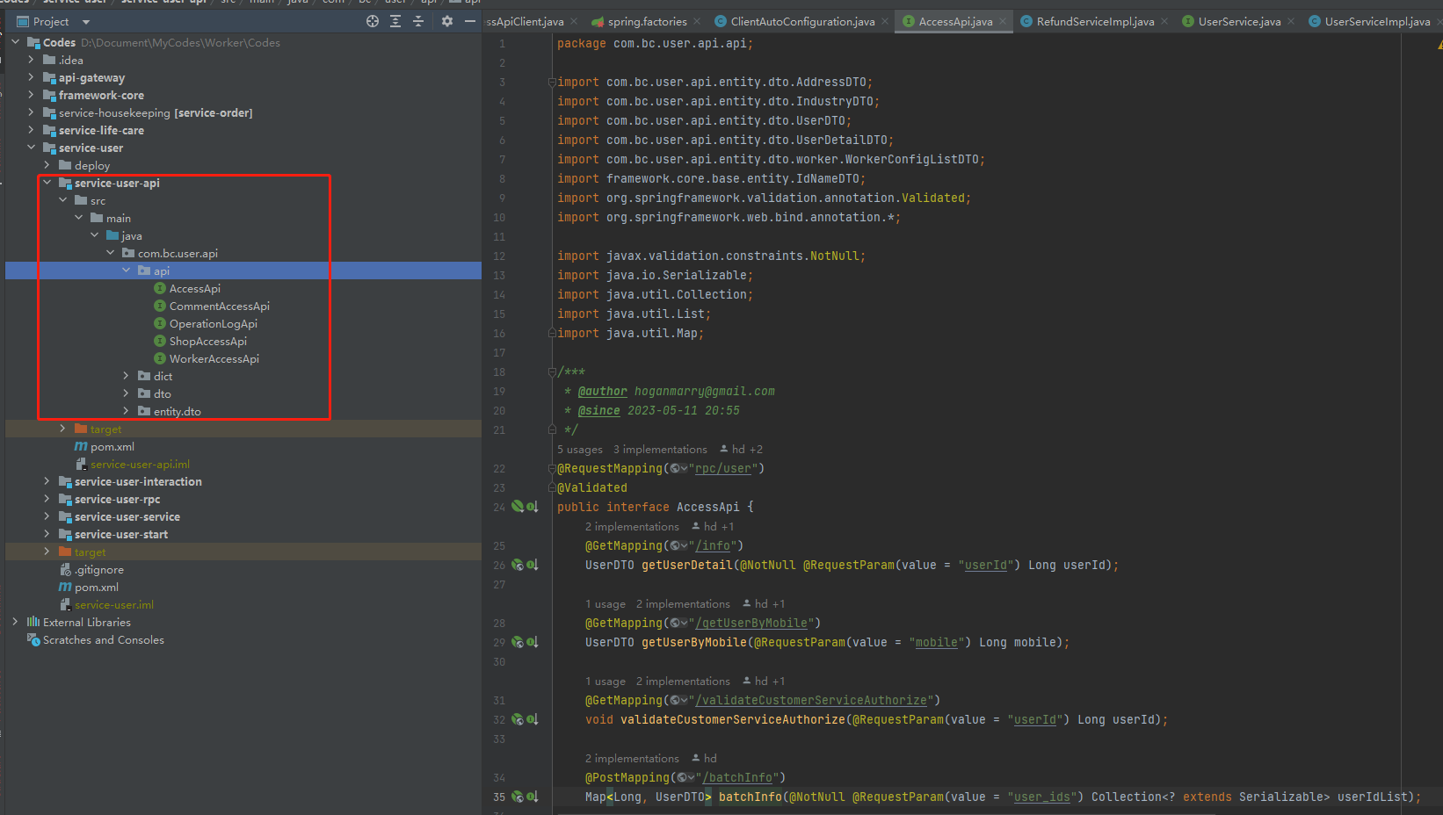Expand the service-user-rpc module
1443x815 pixels.
click(x=47, y=499)
